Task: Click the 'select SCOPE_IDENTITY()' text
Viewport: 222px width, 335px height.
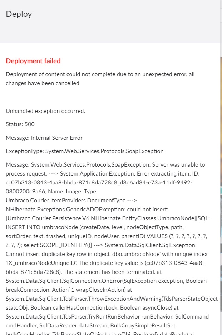Action: [x=58, y=245]
